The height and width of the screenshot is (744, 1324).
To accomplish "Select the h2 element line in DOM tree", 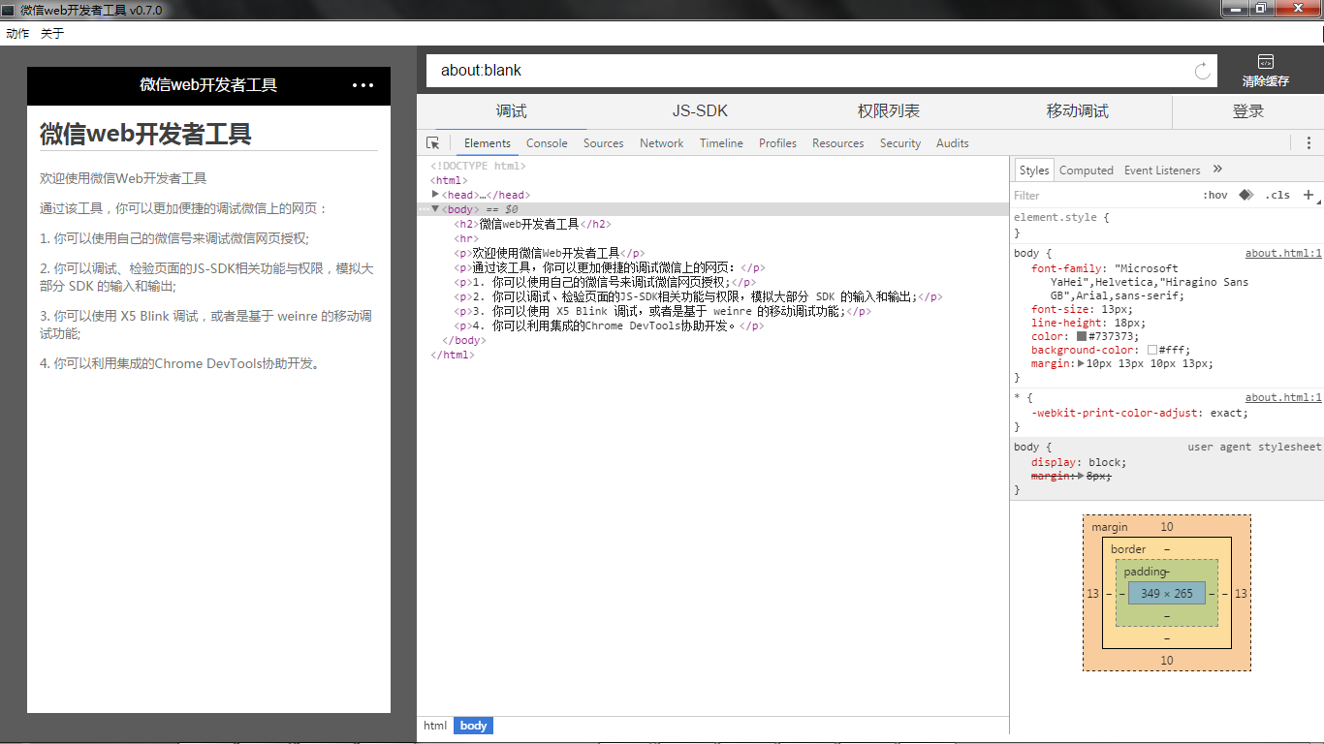I will tap(533, 224).
